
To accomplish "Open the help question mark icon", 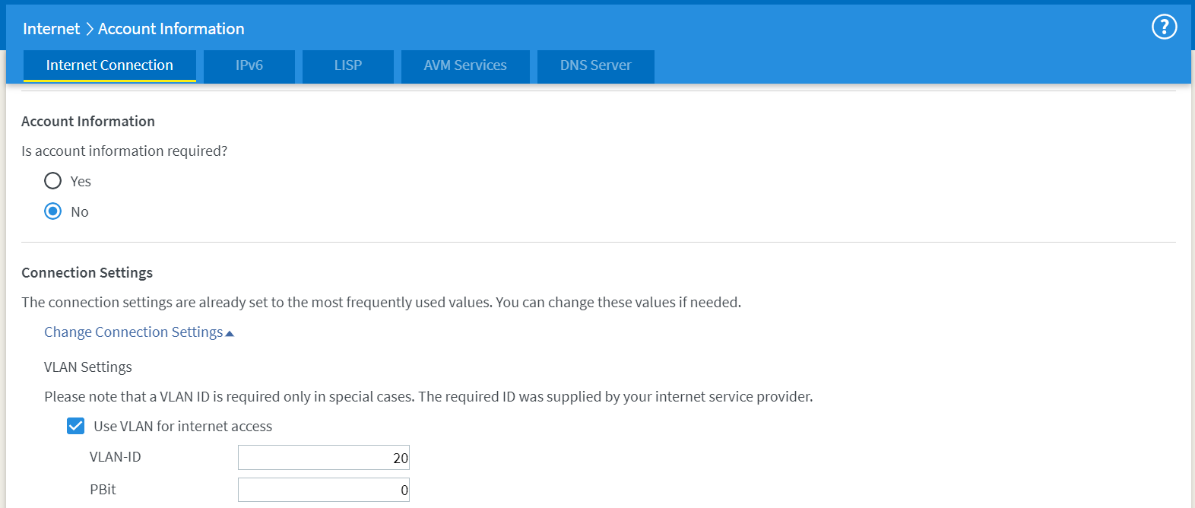I will pyautogui.click(x=1164, y=27).
